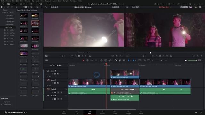Open the Playback menu
Screen dimensions: 205x115
[48, 1]
